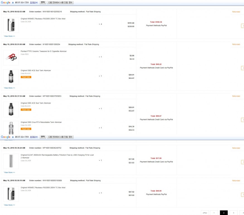Click order number WW1605180050193808
The image size is (244, 215).
click(52, 181)
